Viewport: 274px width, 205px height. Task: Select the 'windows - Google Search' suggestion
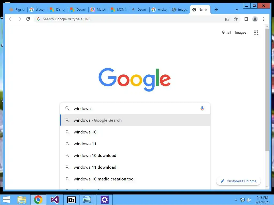(135, 120)
